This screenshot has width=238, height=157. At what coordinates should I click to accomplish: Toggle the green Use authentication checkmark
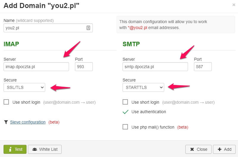coord(125,112)
